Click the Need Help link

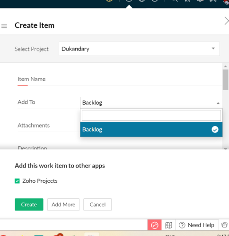(x=201, y=225)
